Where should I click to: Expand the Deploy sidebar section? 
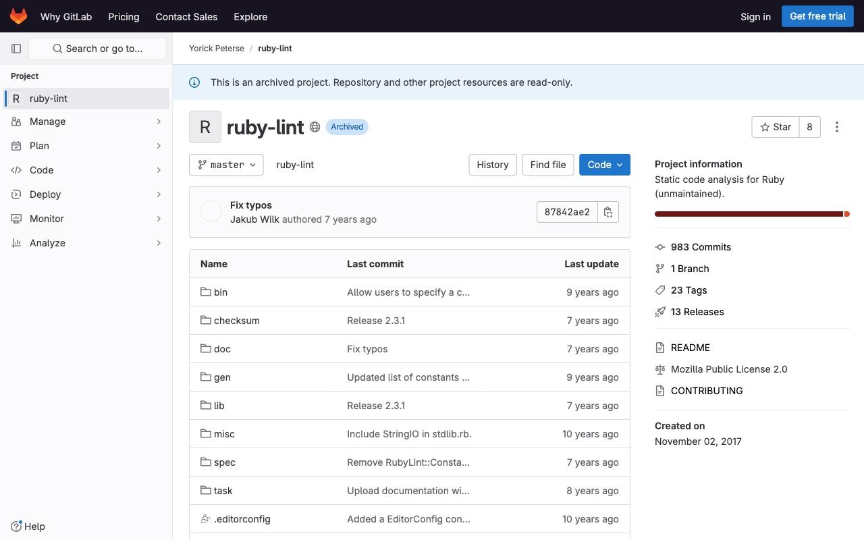86,194
